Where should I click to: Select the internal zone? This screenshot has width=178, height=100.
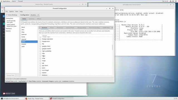pos(29,39)
